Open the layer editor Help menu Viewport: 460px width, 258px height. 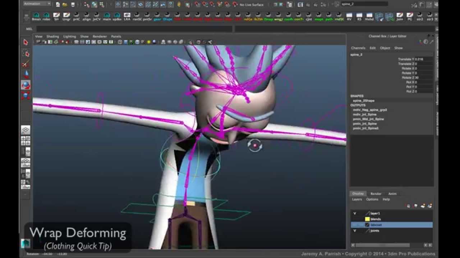(386, 199)
